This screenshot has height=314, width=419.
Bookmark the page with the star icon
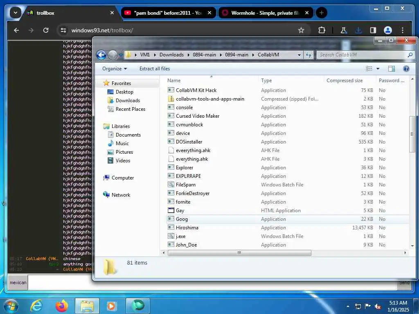(301, 30)
